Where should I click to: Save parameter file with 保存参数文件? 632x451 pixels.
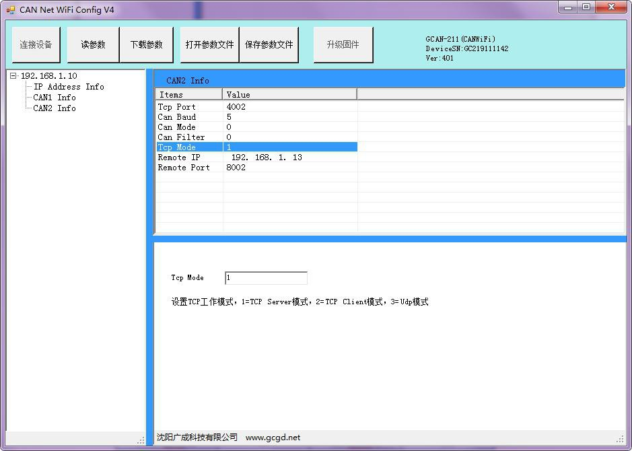coord(269,45)
